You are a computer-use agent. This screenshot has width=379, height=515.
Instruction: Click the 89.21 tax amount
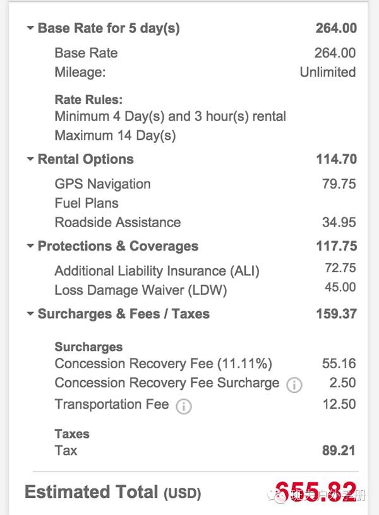coord(339,450)
